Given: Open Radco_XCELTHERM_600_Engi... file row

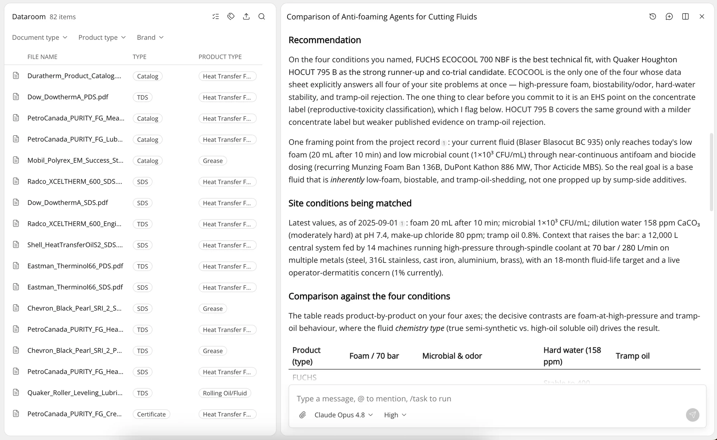Looking at the screenshot, I should tap(133, 224).
